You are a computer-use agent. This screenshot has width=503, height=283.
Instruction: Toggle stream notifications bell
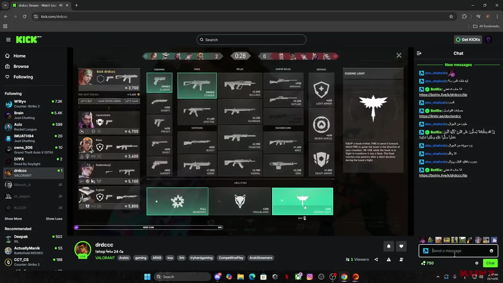pos(389,246)
